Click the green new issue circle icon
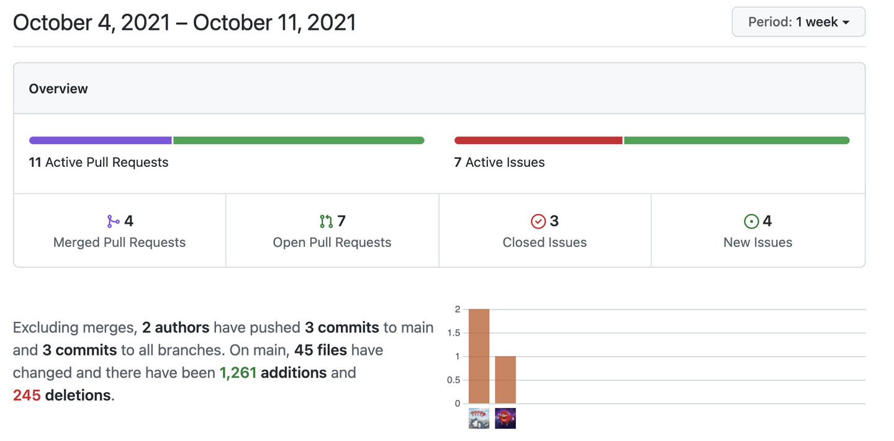894x441 pixels. click(751, 221)
